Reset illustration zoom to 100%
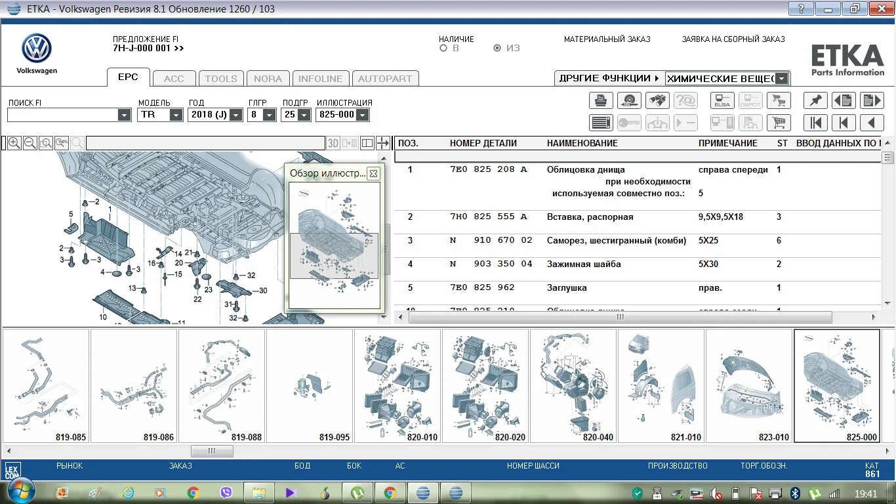The height and width of the screenshot is (504, 896). click(x=62, y=143)
